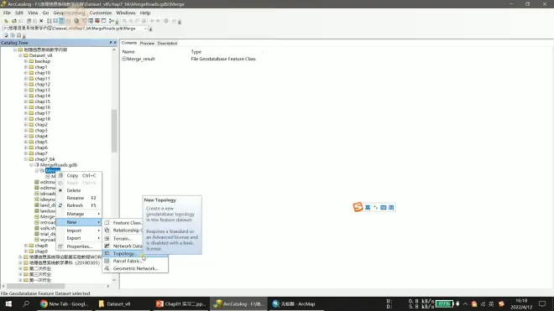Click the first metadata toolbar icon
Screen dimensions: 554x311
pyautogui.click(x=6, y=35)
